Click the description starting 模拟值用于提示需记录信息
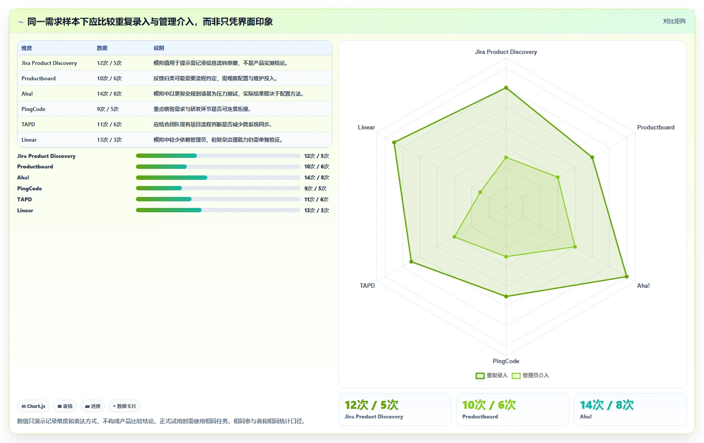This screenshot has width=704, height=443. pos(221,63)
